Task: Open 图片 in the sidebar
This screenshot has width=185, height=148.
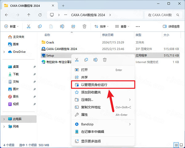Action: (13, 89)
